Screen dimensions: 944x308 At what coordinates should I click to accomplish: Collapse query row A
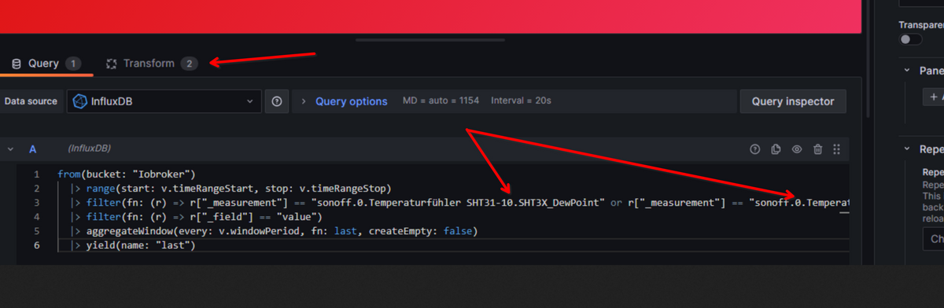(x=10, y=149)
